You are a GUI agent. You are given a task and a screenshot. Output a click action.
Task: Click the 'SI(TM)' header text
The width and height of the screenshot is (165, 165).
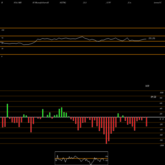(63, 3)
